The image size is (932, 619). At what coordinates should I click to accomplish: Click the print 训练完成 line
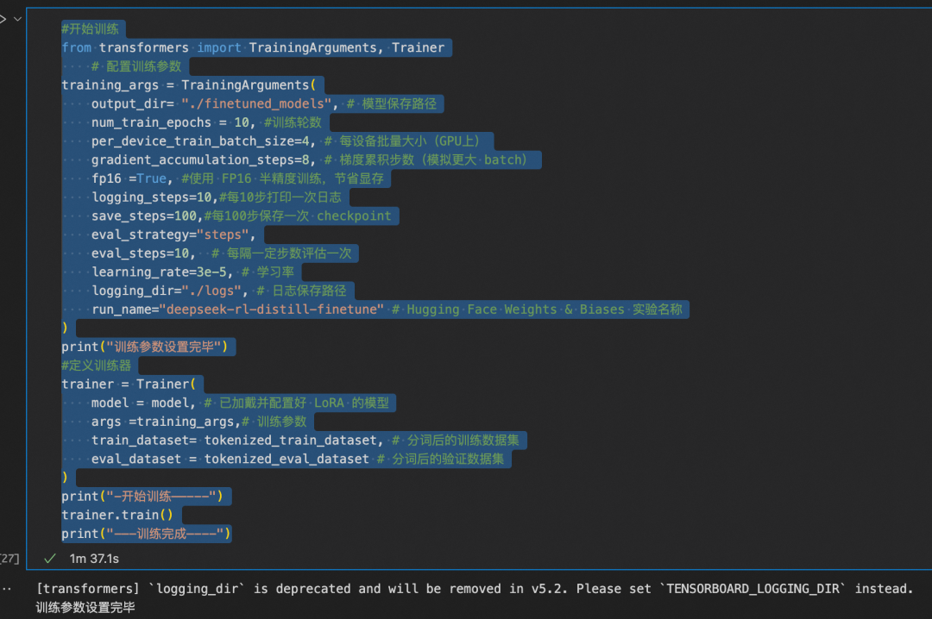click(x=146, y=534)
